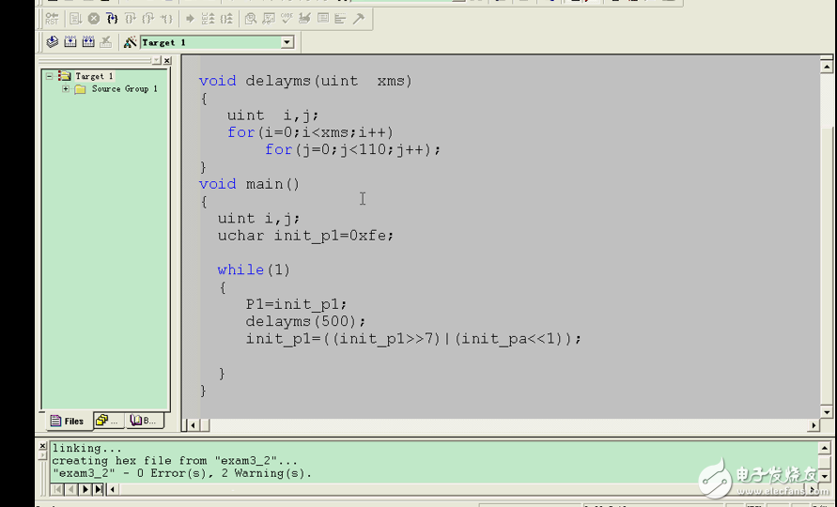Click the Build target icon

70,41
